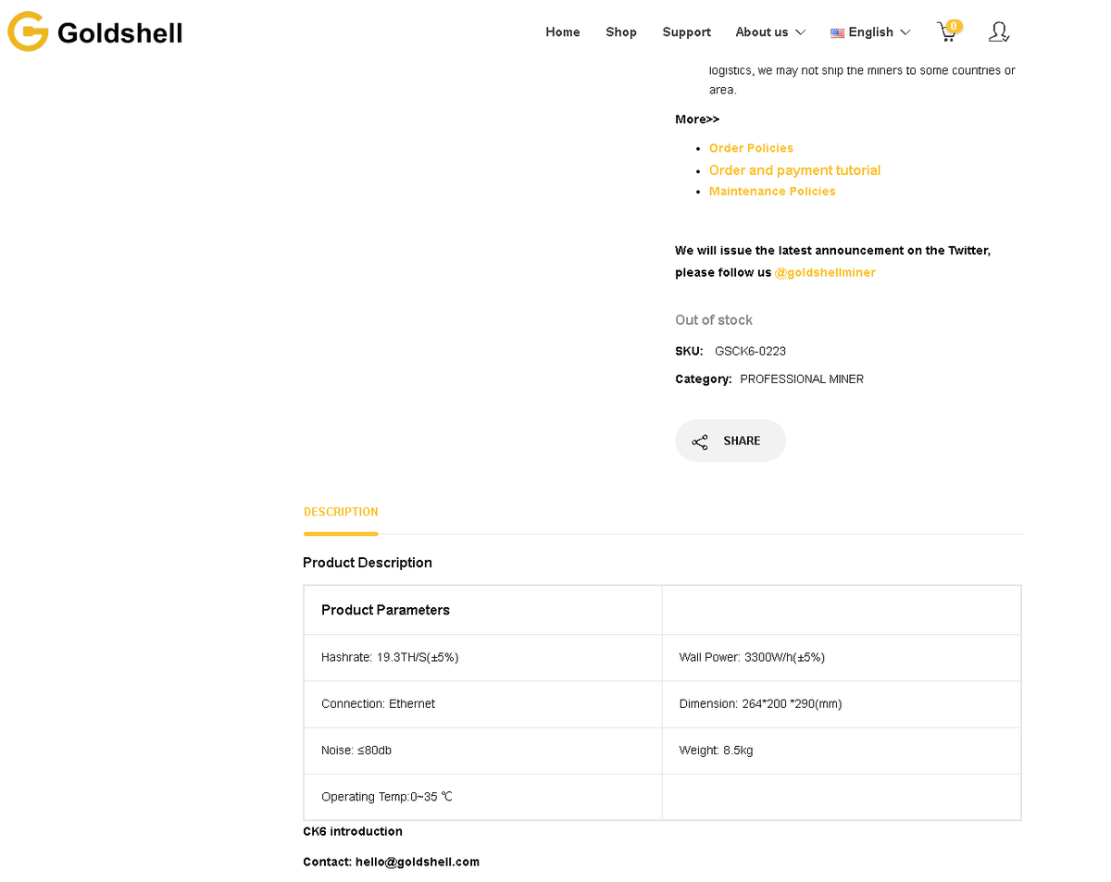Viewport: 1111px width, 882px height.
Task: Click the CK6 introduction text
Action: (x=353, y=832)
